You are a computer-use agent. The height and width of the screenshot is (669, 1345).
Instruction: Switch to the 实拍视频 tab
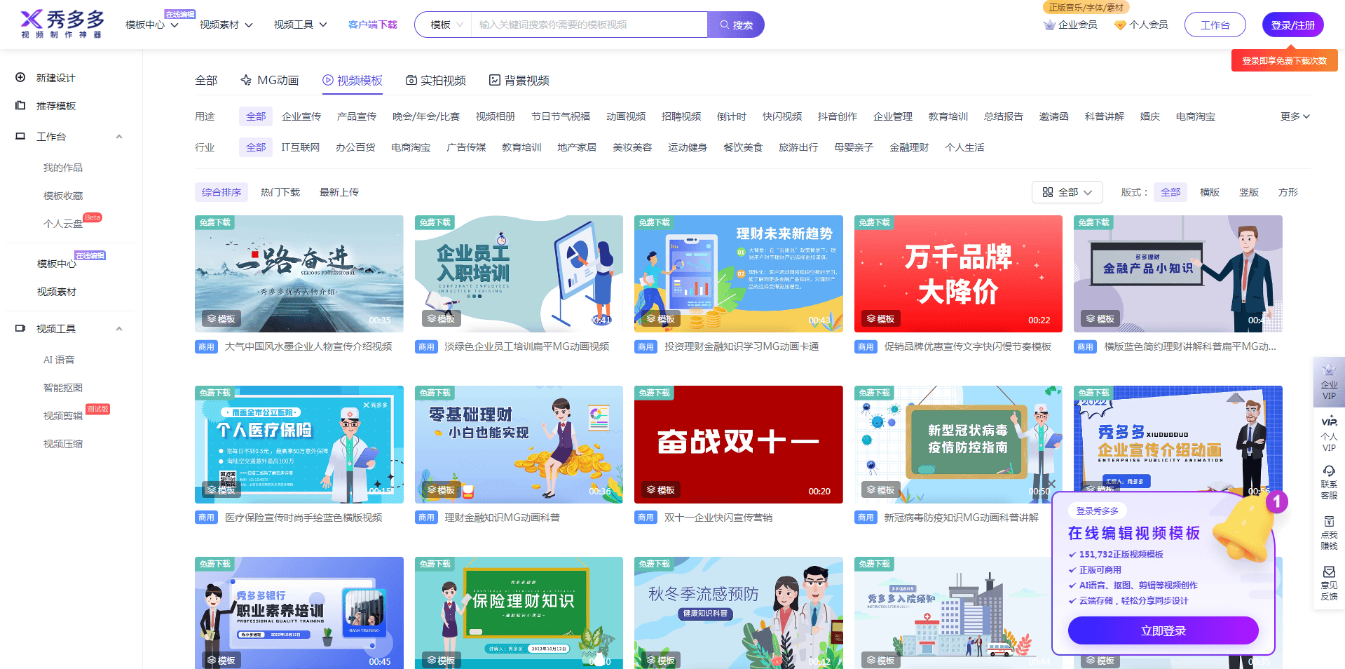pyautogui.click(x=435, y=81)
